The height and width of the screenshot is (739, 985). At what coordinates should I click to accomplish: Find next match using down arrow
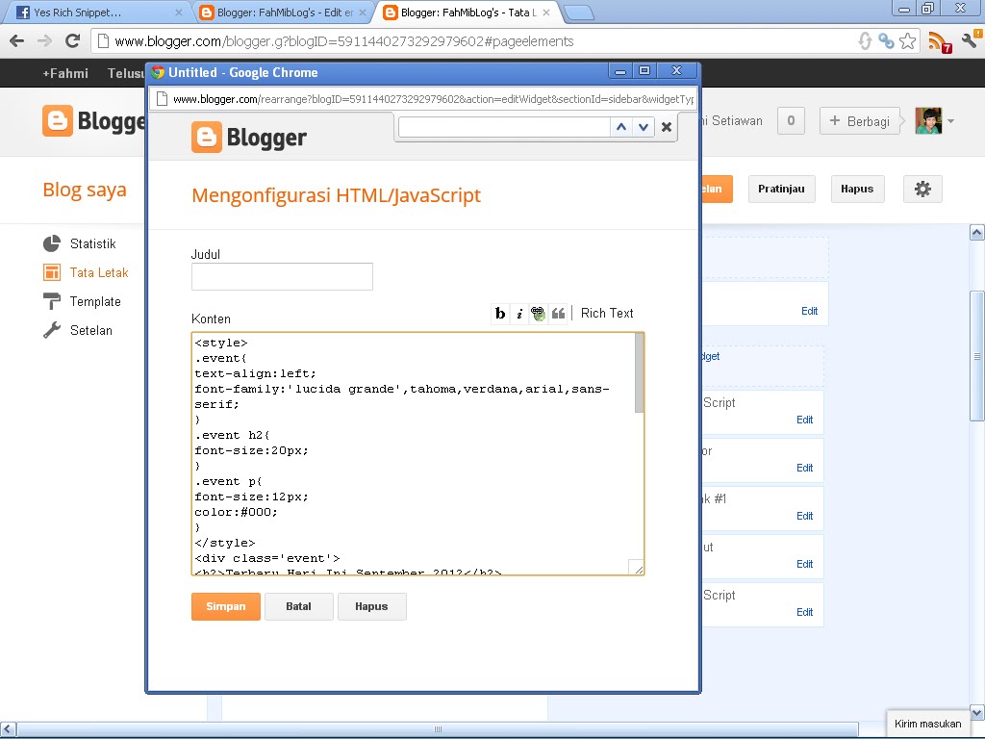(644, 127)
